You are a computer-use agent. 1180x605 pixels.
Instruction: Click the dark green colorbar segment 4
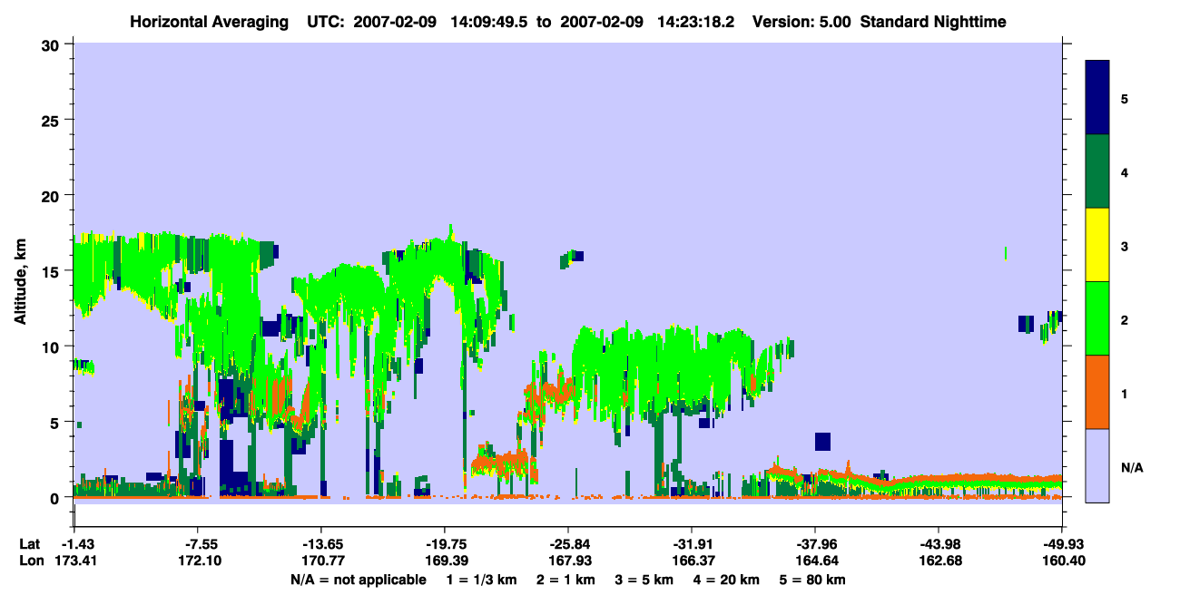coord(1097,171)
